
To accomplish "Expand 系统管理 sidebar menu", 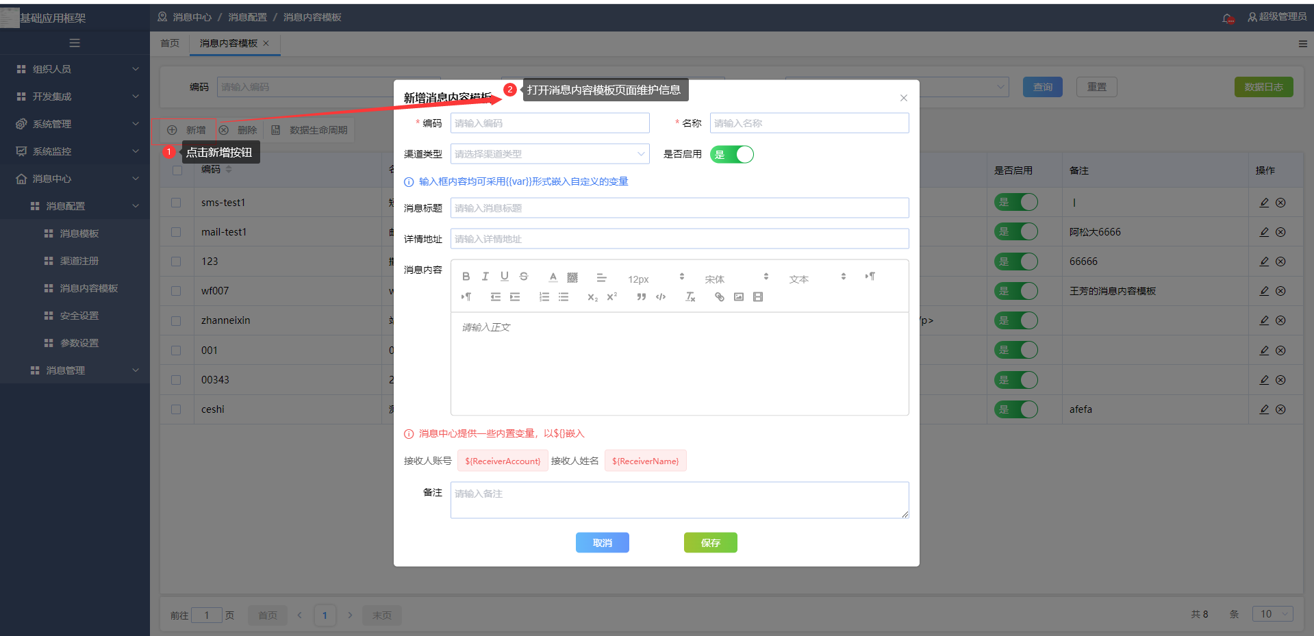I will 75,124.
